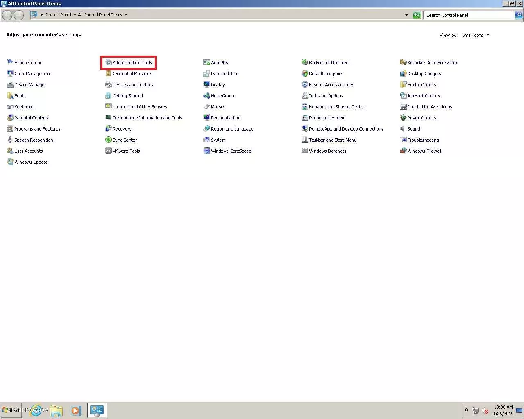This screenshot has width=524, height=419.
Task: Open the Default Programs icon
Action: [305, 73]
